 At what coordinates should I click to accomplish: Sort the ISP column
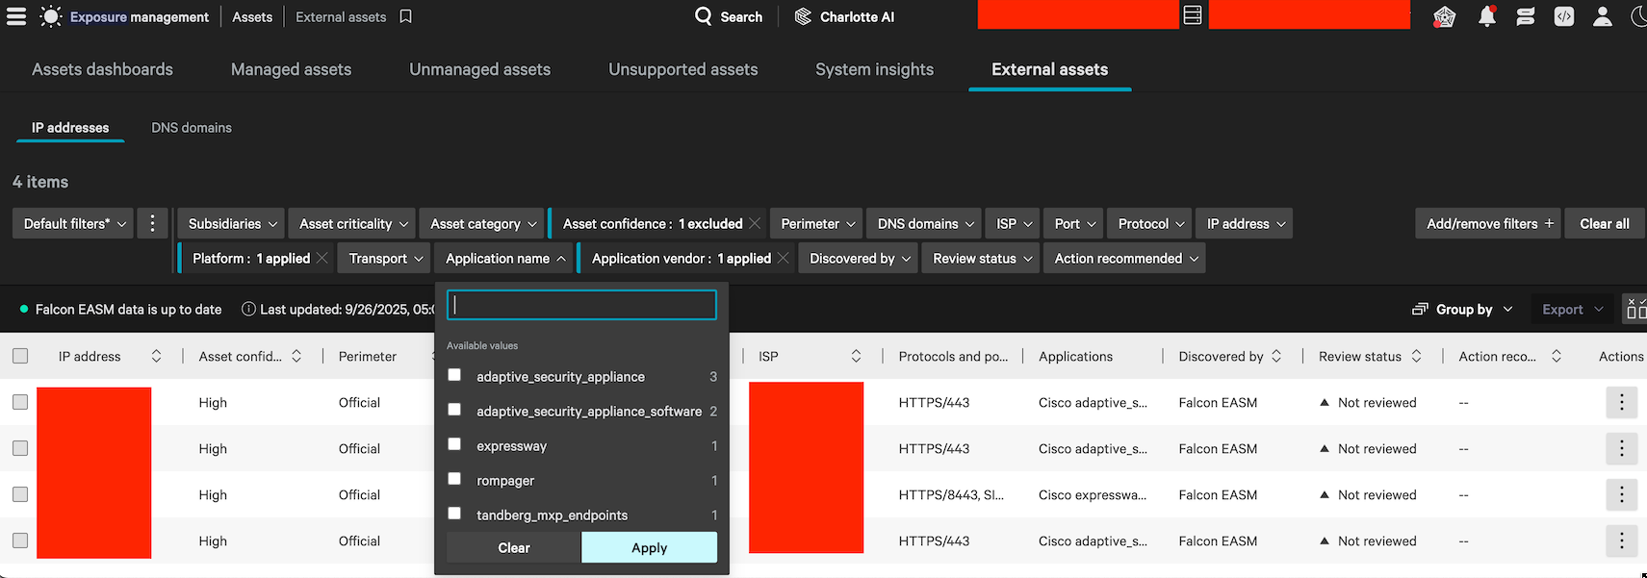tap(856, 356)
